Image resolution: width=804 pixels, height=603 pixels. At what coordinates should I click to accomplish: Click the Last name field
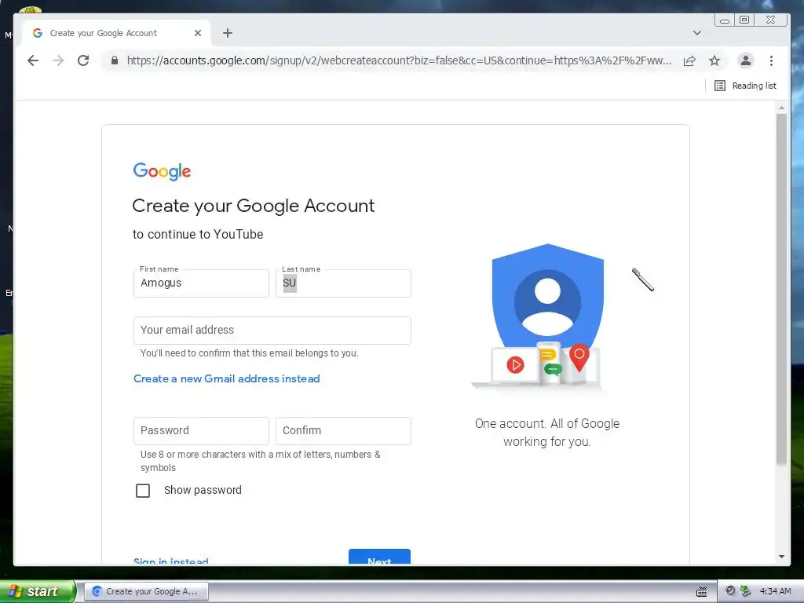(x=344, y=283)
